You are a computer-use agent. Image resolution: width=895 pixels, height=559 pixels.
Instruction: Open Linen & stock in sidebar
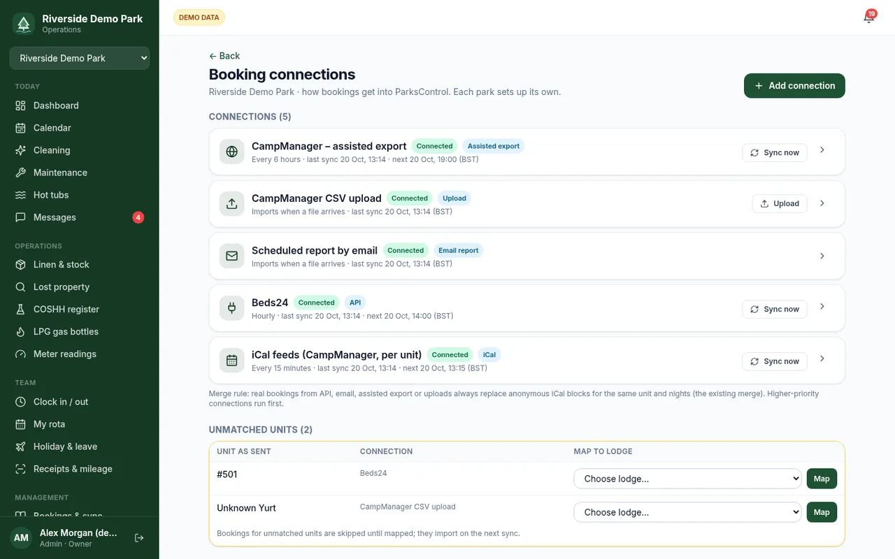(x=80, y=265)
